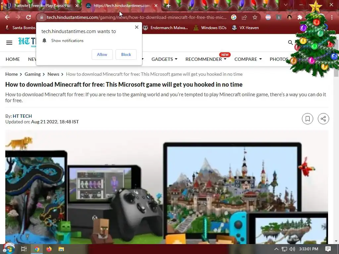Go back using the browser back arrow
Image resolution: width=339 pixels, height=254 pixels.
coord(7,17)
